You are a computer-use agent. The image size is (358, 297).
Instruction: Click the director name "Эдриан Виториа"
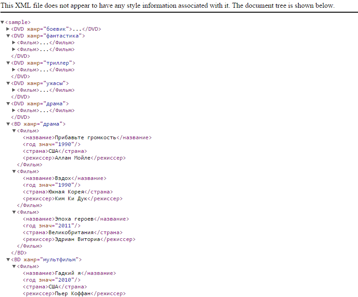(77, 239)
